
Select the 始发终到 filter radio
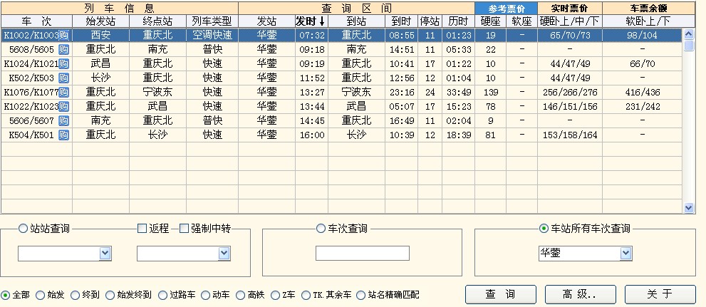pos(110,296)
